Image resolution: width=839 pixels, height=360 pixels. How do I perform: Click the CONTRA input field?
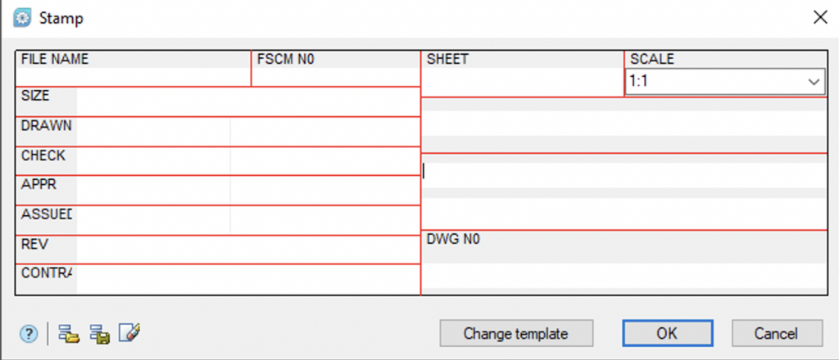point(247,280)
